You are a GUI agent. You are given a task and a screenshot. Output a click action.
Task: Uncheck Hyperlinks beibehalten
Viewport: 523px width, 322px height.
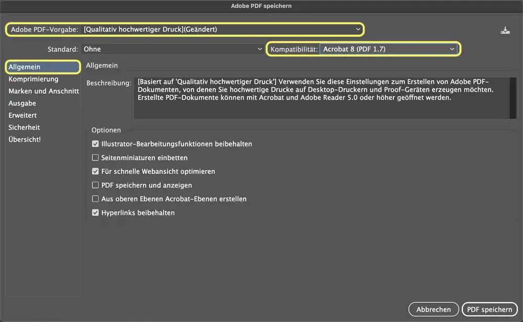95,213
